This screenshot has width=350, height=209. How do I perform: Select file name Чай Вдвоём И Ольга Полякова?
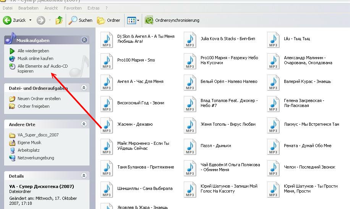click(230, 167)
